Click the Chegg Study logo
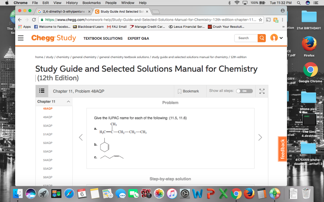The height and width of the screenshot is (202, 324). (53, 38)
